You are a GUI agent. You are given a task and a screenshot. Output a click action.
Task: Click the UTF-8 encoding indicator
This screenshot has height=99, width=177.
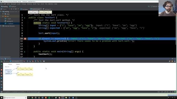[166, 92]
